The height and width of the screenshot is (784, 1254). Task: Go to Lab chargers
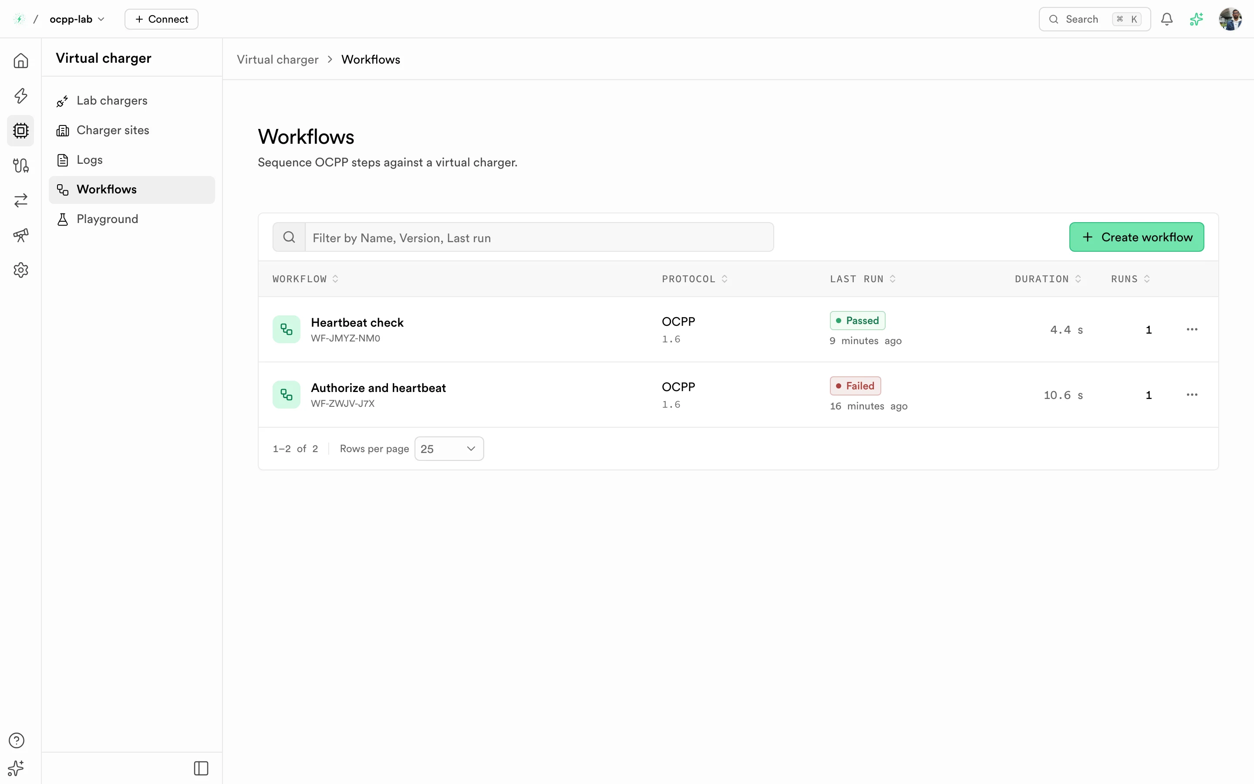tap(131, 101)
